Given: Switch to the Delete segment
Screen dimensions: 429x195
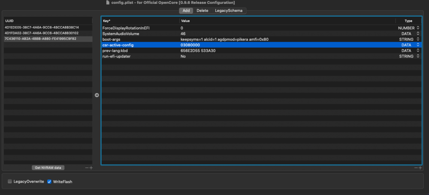Looking at the screenshot, I should click(x=202, y=11).
